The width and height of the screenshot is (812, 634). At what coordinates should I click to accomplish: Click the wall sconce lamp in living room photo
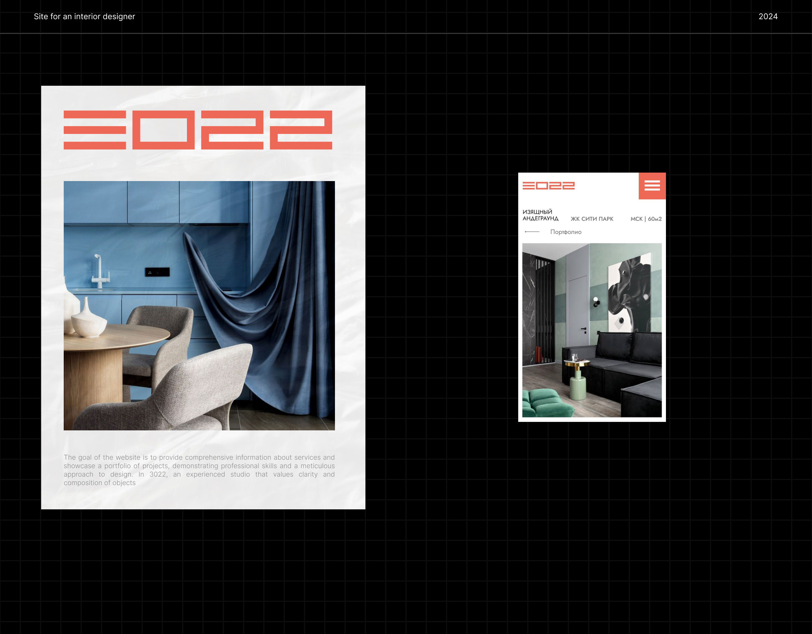596,301
